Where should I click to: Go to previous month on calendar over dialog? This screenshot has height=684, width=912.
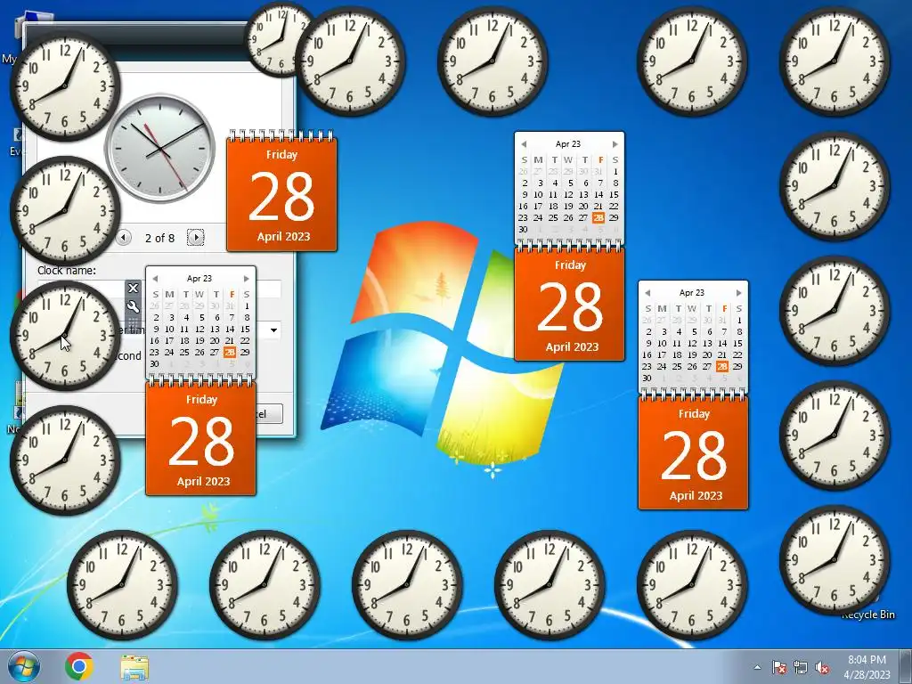tap(155, 279)
